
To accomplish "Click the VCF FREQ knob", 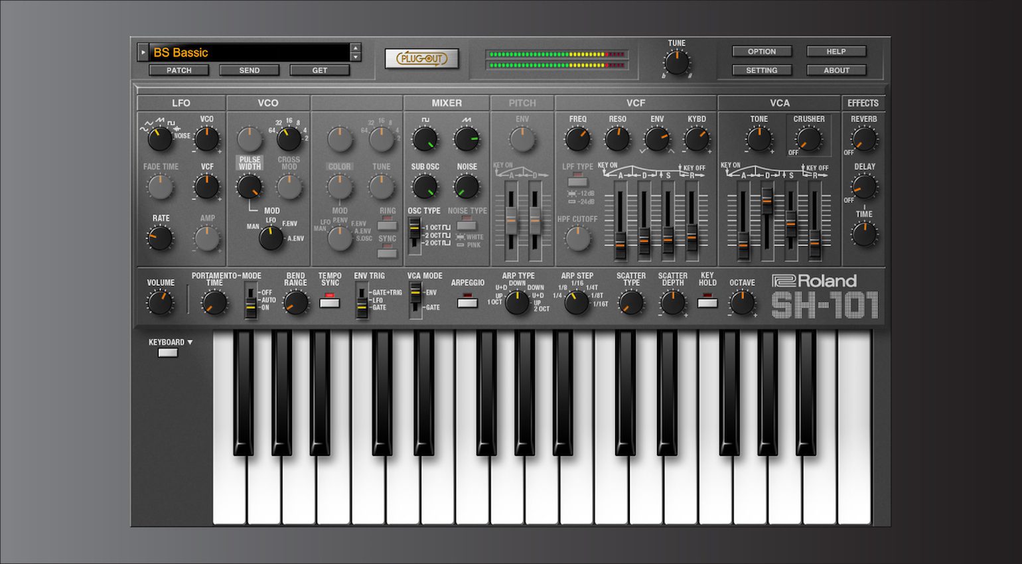I will 577,139.
